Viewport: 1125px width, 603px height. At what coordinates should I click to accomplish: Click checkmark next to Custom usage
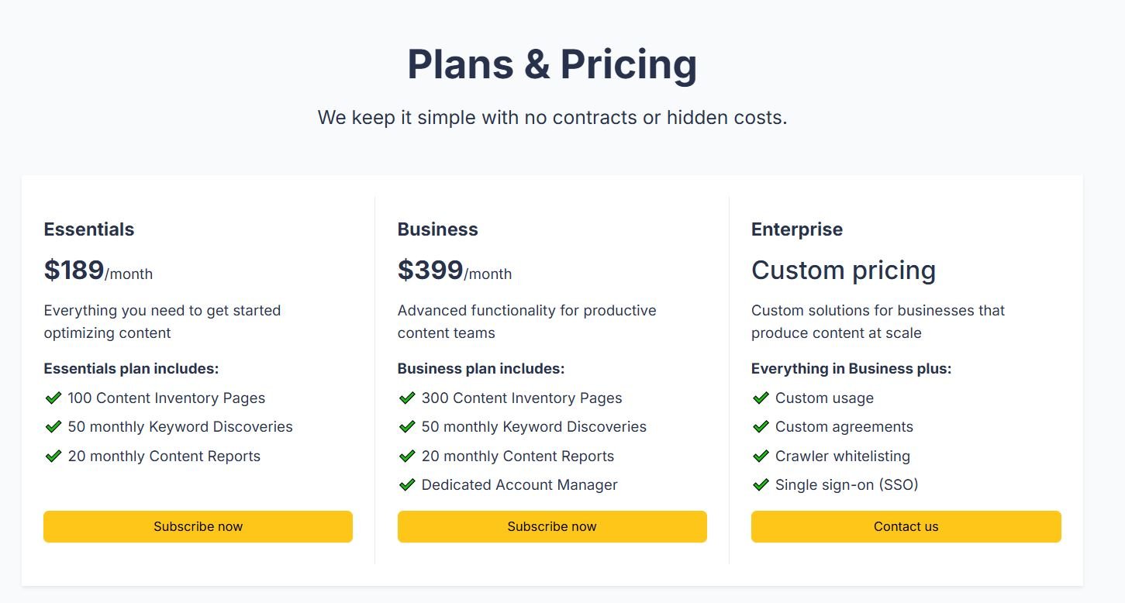point(761,398)
